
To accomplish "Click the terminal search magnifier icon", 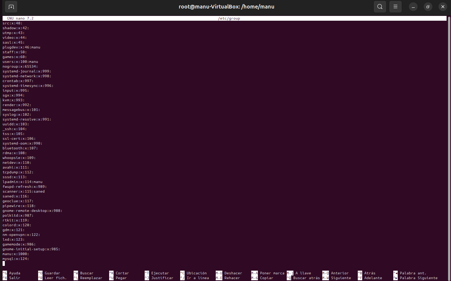I will coord(380,7).
